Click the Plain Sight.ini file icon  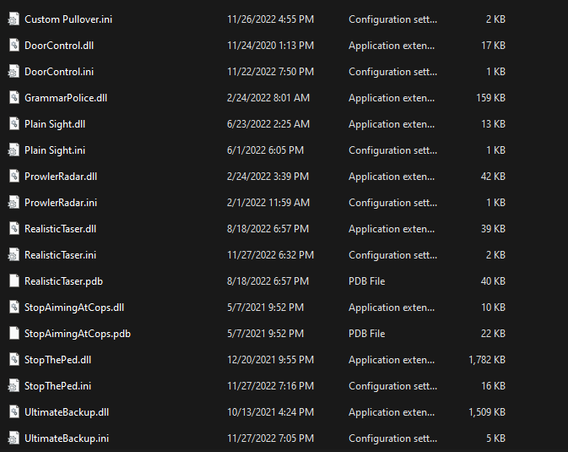pos(14,150)
